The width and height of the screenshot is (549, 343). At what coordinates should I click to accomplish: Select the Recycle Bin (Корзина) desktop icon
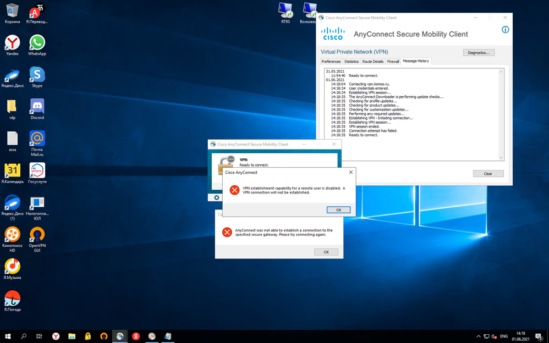12,14
